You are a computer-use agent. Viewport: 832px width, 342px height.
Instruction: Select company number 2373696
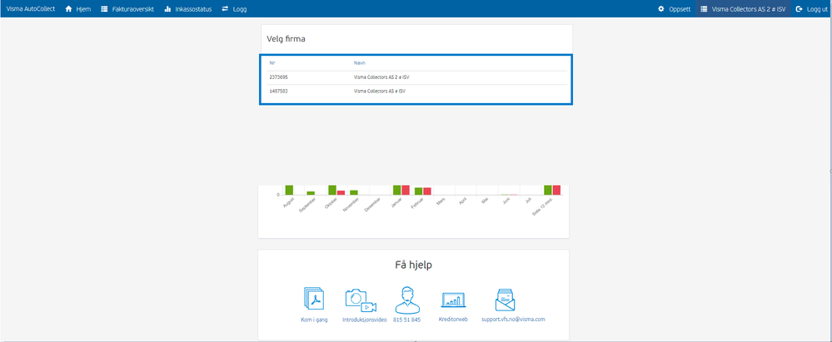(x=279, y=77)
